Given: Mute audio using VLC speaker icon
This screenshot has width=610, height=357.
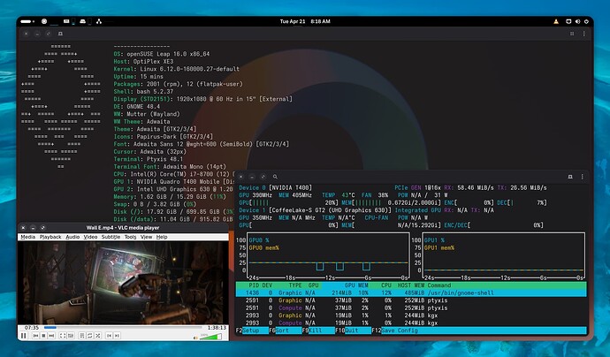Looking at the screenshot, I should (195, 338).
